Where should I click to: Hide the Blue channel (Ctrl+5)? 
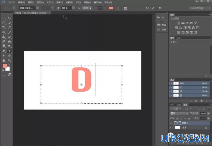[171, 96]
